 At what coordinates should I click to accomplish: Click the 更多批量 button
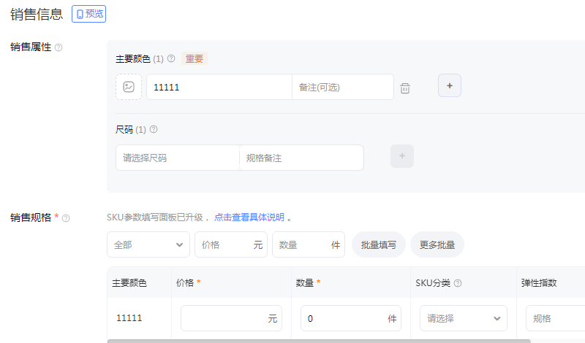tap(437, 245)
